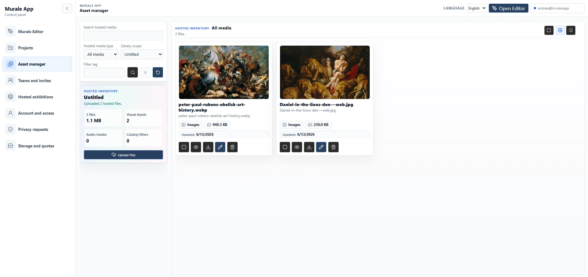
Task: Collapse the sidebar with the chevron button
Action: [67, 8]
